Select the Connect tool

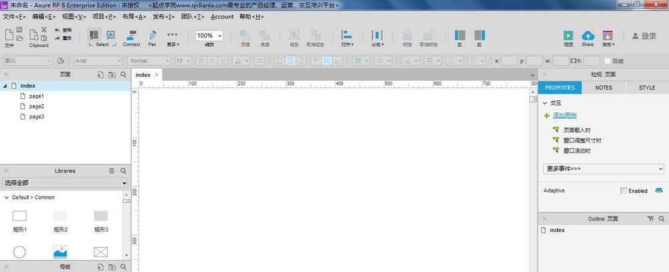[x=131, y=37]
